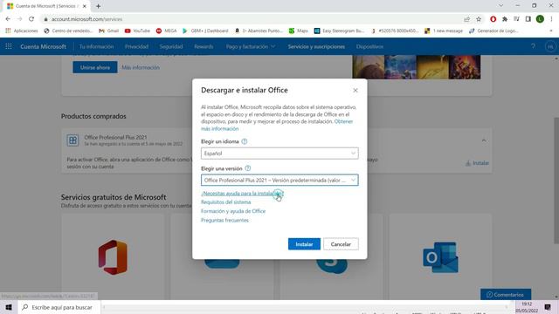Open the MEGA bookmark
Image resolution: width=559 pixels, height=314 pixels.
(166, 31)
